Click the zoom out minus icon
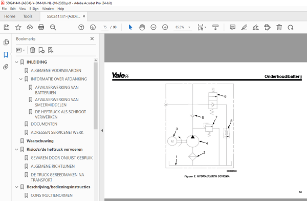This screenshot has width=307, height=201. [x=153, y=27]
